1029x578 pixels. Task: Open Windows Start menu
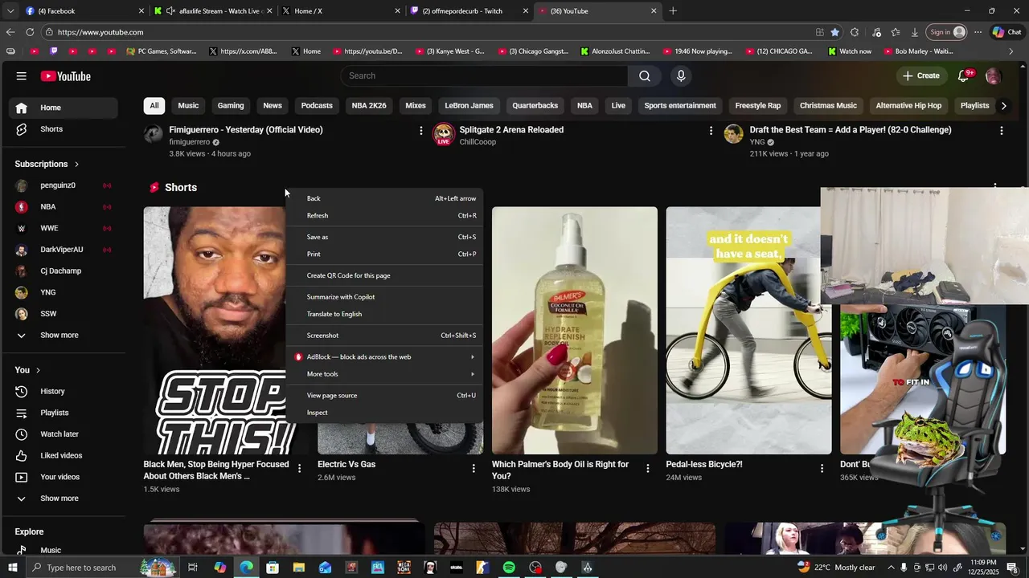(x=12, y=568)
